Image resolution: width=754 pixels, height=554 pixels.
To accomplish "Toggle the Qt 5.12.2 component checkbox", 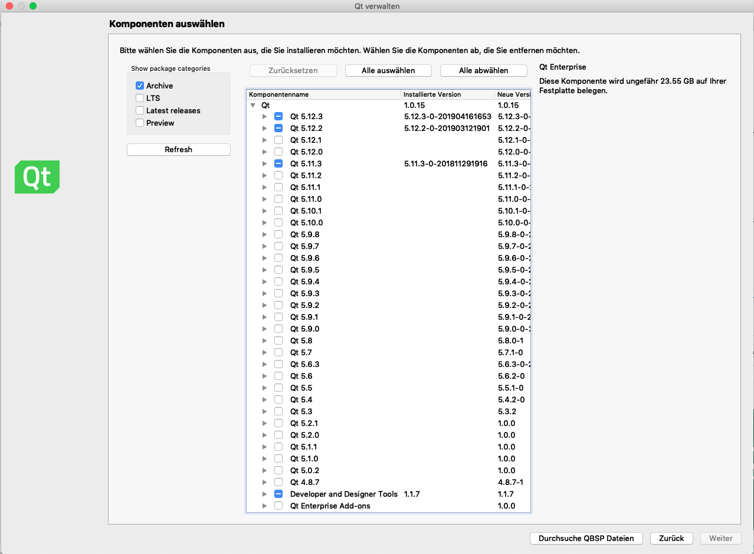I will coord(278,128).
